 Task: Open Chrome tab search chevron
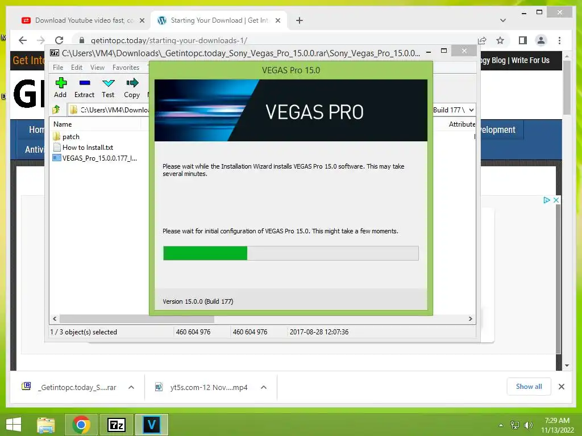click(503, 20)
